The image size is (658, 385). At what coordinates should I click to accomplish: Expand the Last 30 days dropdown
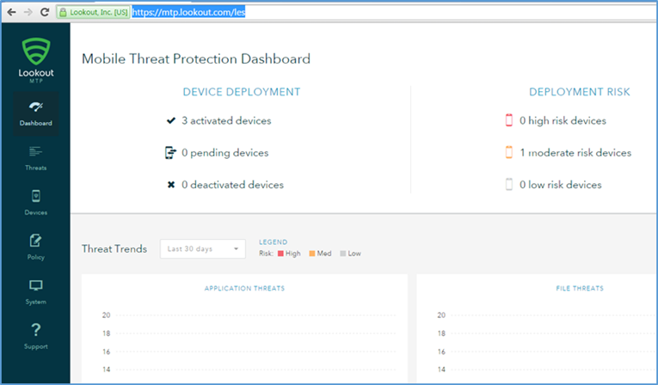pyautogui.click(x=203, y=249)
